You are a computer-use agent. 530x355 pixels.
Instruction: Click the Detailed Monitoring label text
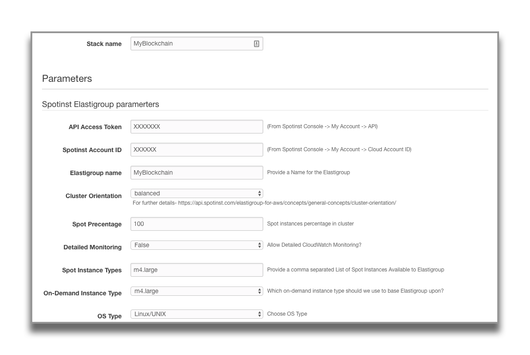(x=92, y=248)
